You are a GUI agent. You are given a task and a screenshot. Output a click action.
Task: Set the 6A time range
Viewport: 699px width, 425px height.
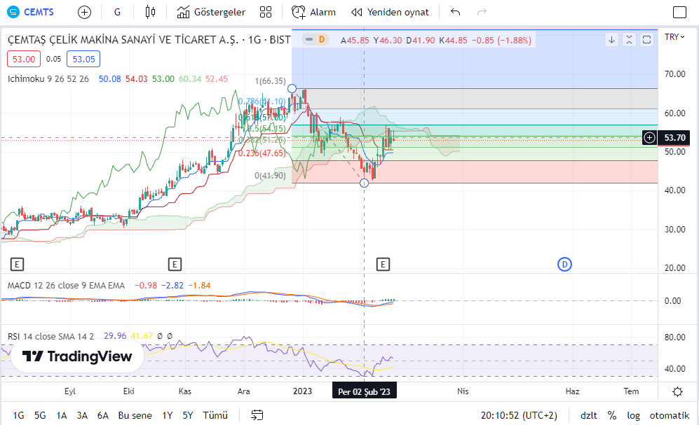point(103,415)
